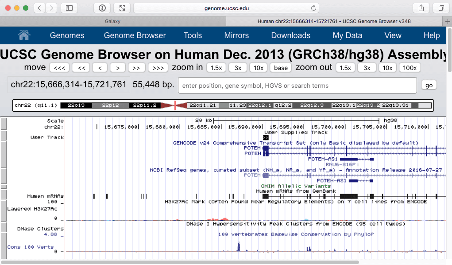Open the Genomes menu
452x265 pixels.
67,35
